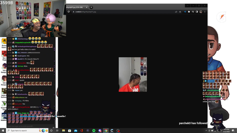Viewport: 237px width, 133px height.
Task: Open the Chrome extensions puzzle icon
Action: [x=189, y=12]
